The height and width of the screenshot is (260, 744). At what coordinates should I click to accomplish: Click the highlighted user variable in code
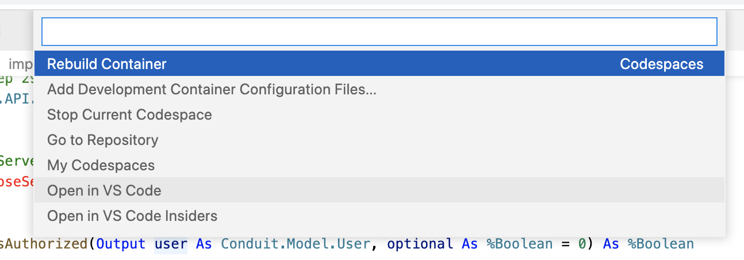point(171,244)
